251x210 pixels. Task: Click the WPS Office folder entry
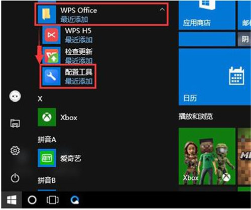pyautogui.click(x=101, y=15)
